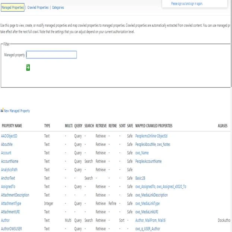Click the REFINE column header
The image size is (232, 232).
[112, 126]
